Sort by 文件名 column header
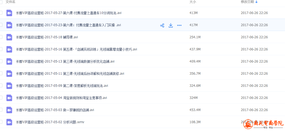Viewport: 285px width, 131px height. click(x=10, y=2)
